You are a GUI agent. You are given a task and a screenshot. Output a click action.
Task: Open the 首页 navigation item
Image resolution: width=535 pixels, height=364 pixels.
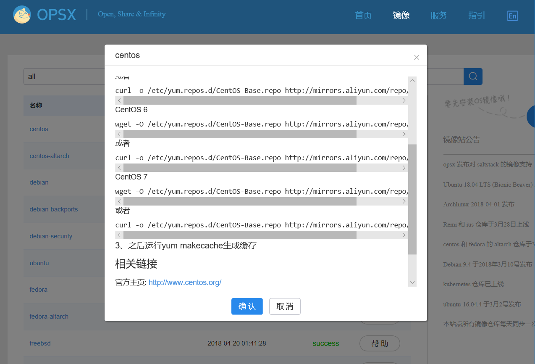point(363,16)
